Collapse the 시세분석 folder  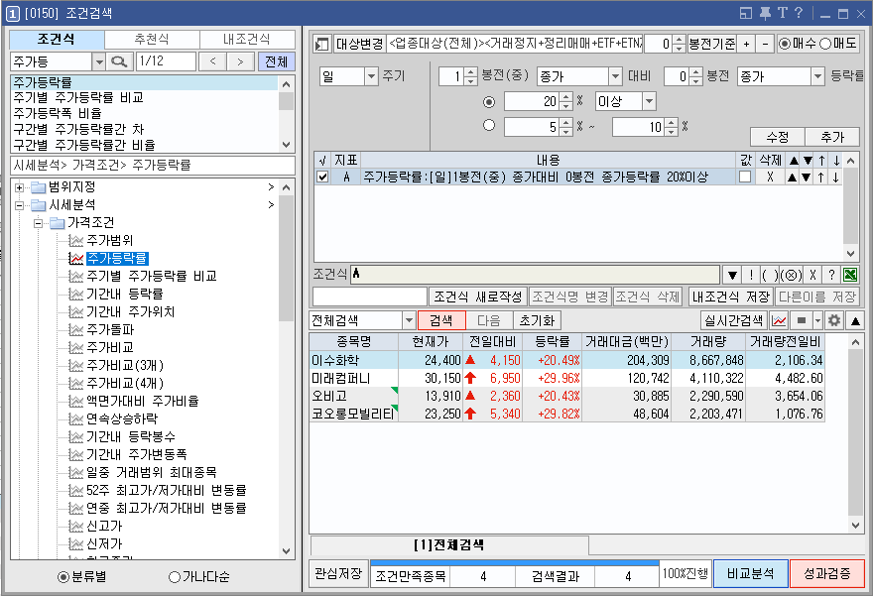click(x=20, y=205)
